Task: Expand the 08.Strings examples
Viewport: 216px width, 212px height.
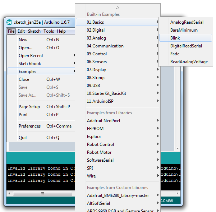Action: click(x=118, y=77)
